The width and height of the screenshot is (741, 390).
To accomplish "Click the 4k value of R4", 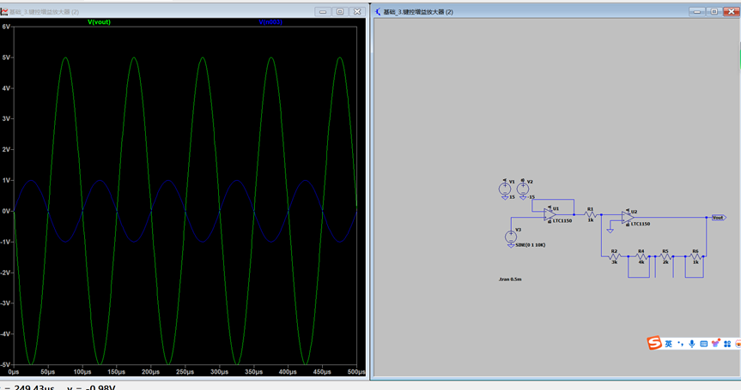I will [x=641, y=262].
